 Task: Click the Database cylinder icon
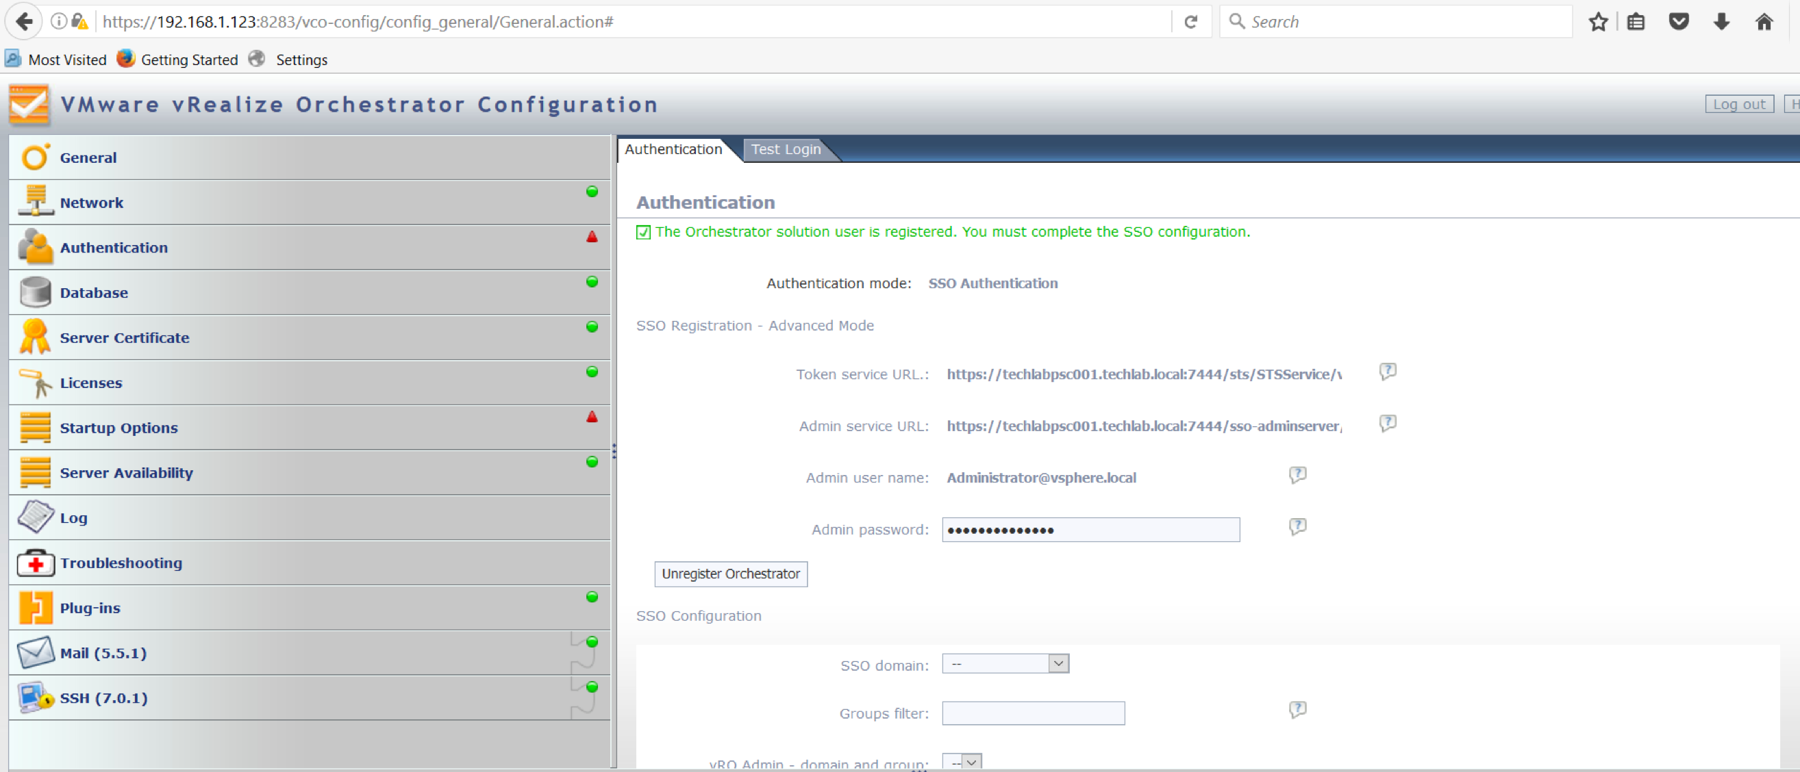tap(35, 292)
